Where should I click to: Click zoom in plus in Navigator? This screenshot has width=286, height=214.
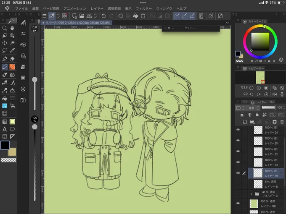pos(259,88)
